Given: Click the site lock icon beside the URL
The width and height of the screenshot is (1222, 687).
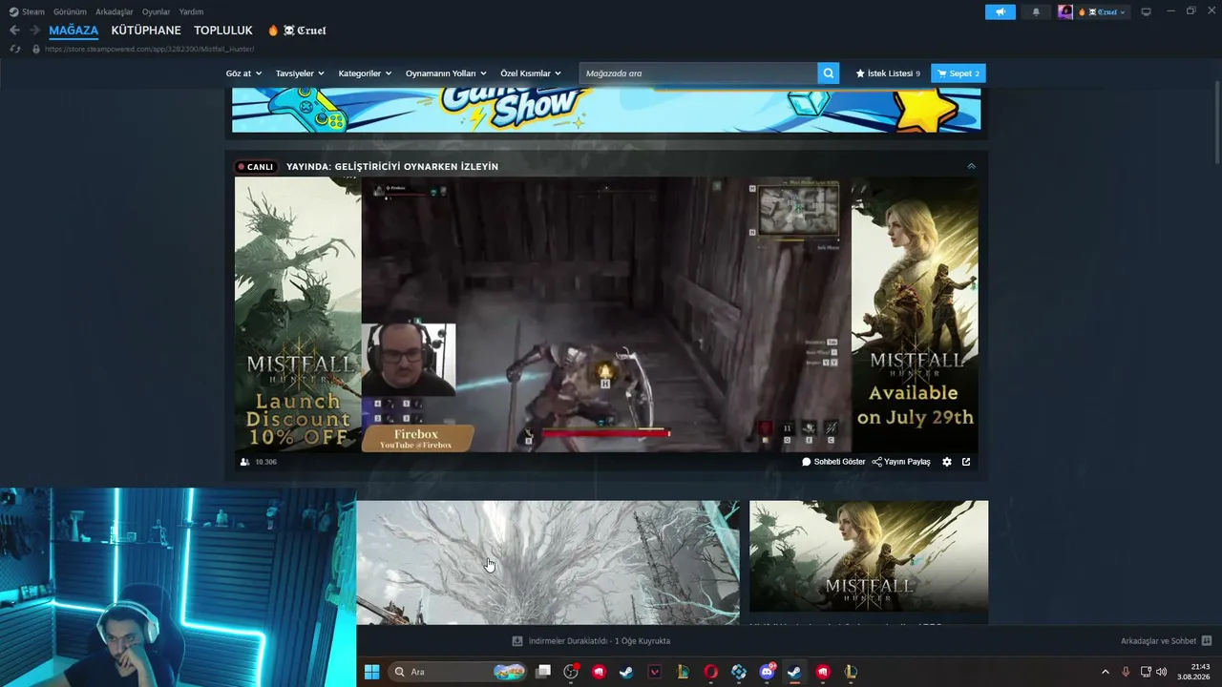Looking at the screenshot, I should click(x=36, y=49).
